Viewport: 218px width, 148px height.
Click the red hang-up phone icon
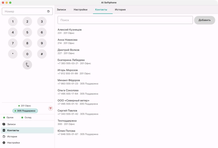click(x=51, y=108)
